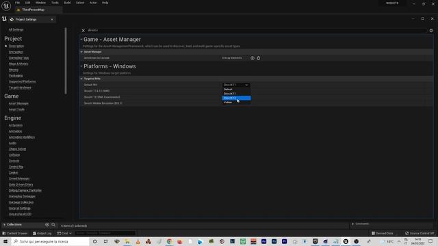Open All Settings in the sidebar
Image resolution: width=438 pixels, height=246 pixels.
pyautogui.click(x=16, y=29)
